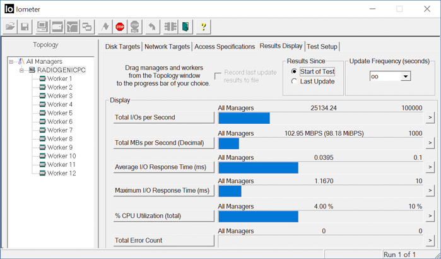
Task: Open test configuration file icon
Action: coord(10,27)
